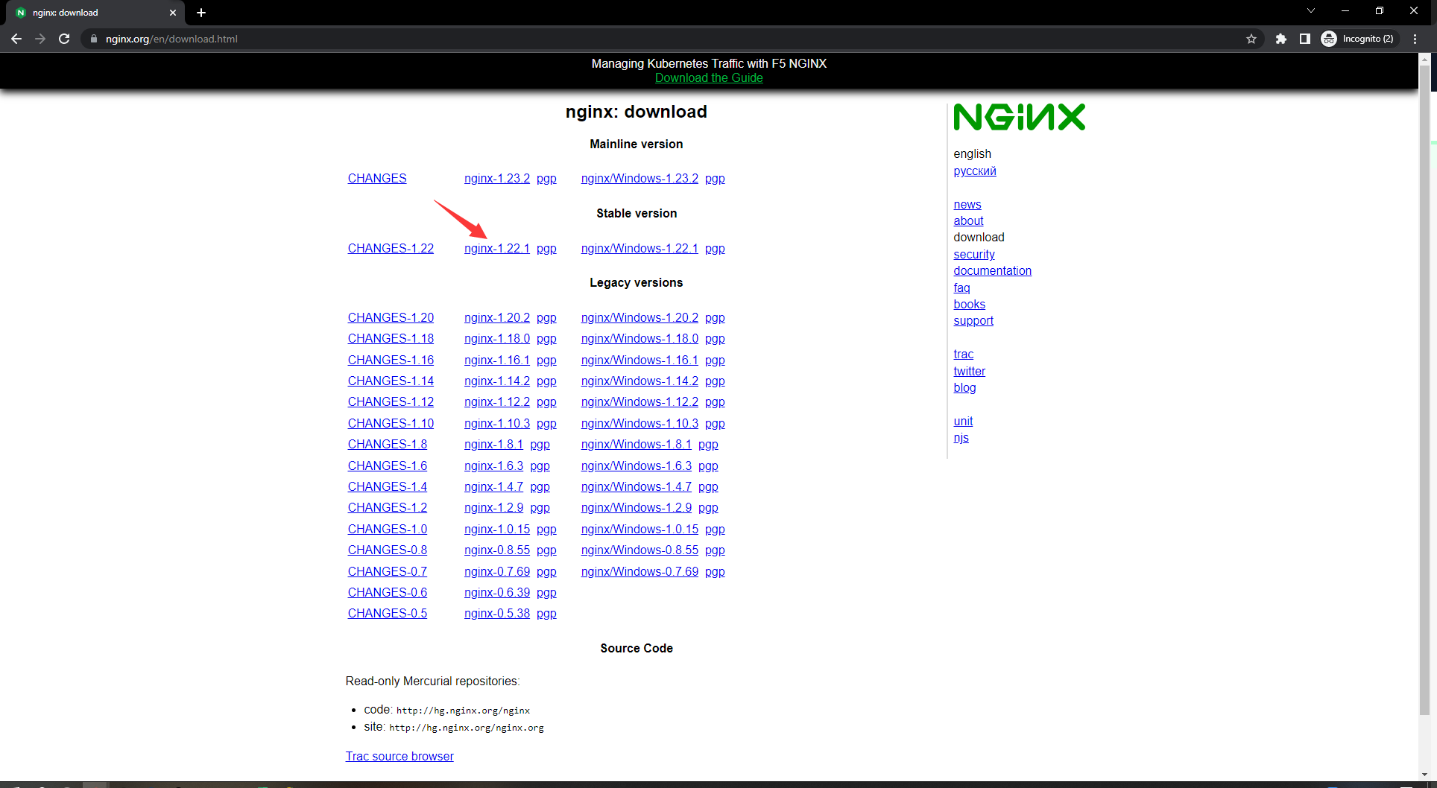
Task: Select the hg.nginx.org/nginx code URL text
Action: (463, 711)
